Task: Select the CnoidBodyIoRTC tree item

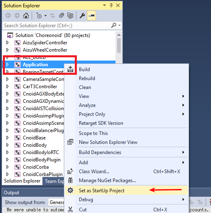Action: click(41, 152)
